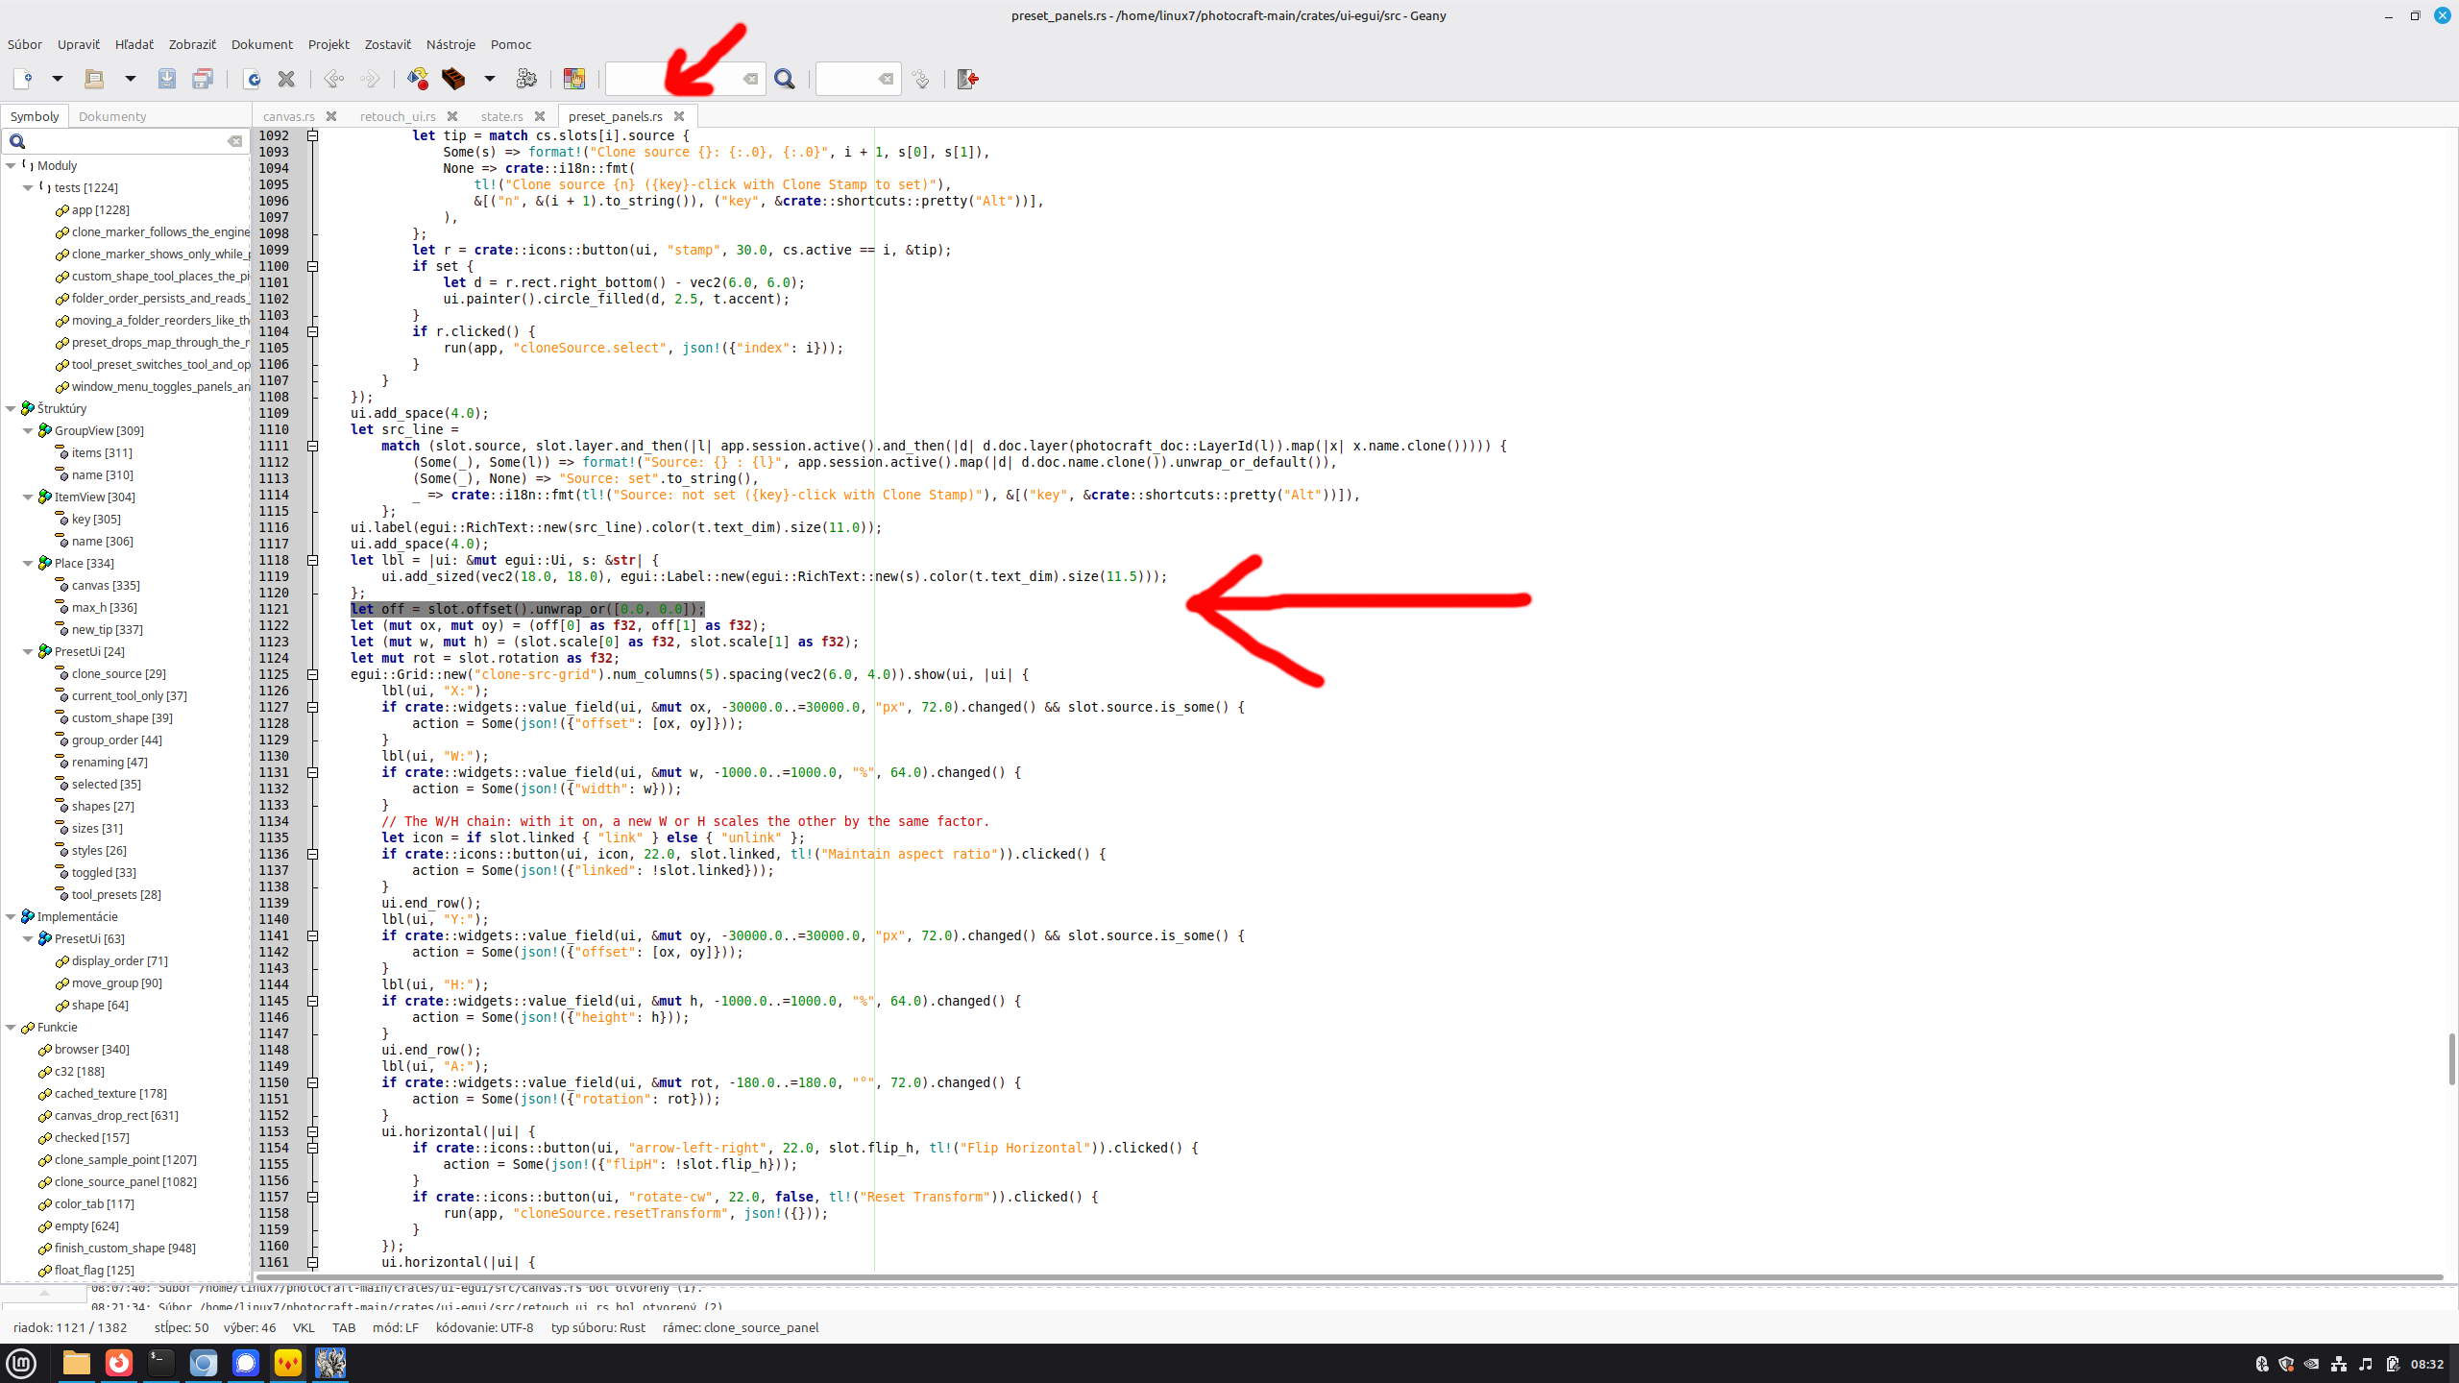This screenshot has height=1383, width=2459.
Task: Save all open files from toolbar
Action: pos(203,79)
